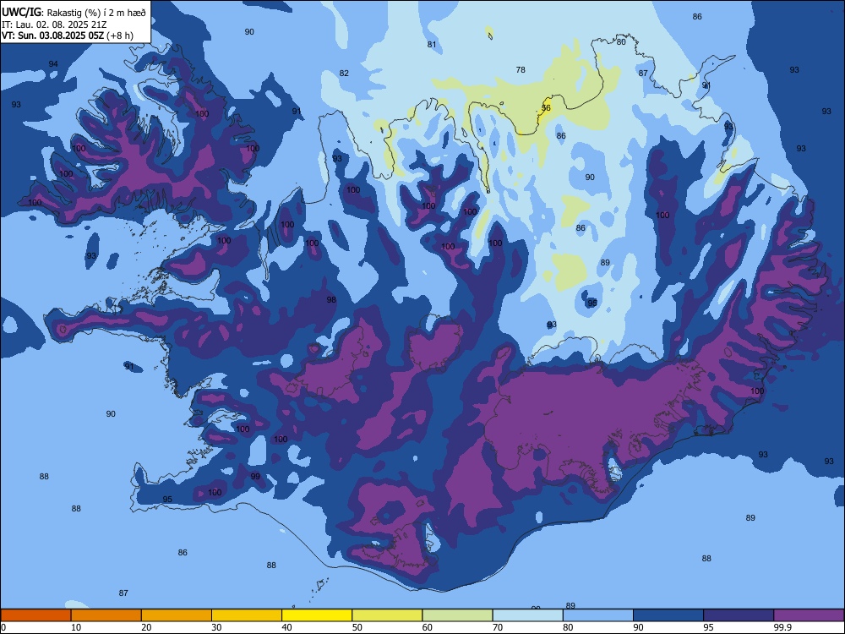Select the legend tick label '70'

tap(498, 627)
